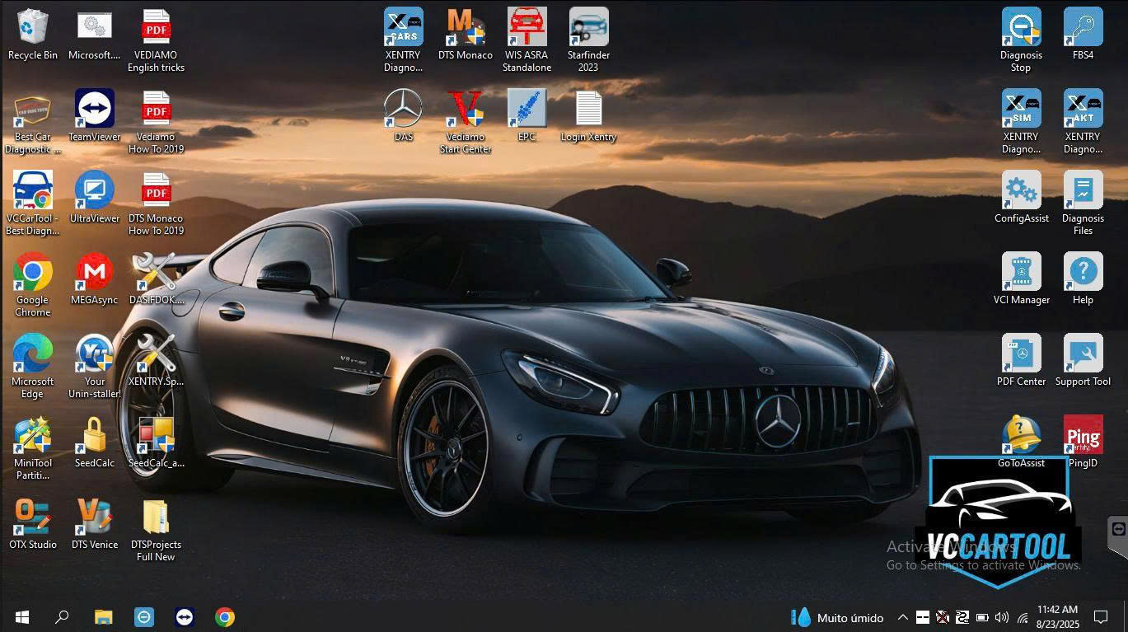Image resolution: width=1128 pixels, height=632 pixels.
Task: Open the SeedCalc padlock icon
Action: pos(95,436)
